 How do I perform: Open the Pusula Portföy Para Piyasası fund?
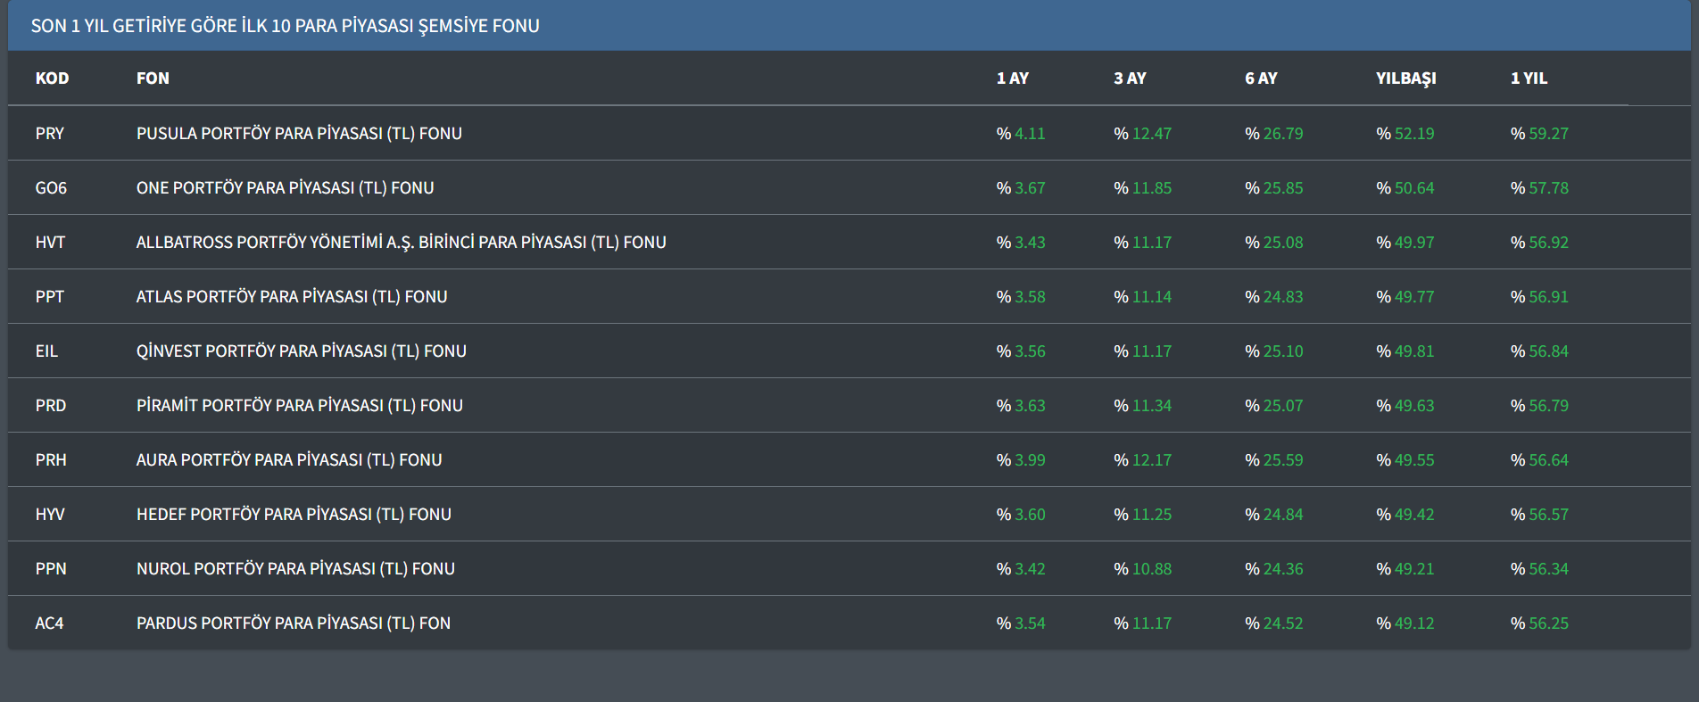(299, 134)
